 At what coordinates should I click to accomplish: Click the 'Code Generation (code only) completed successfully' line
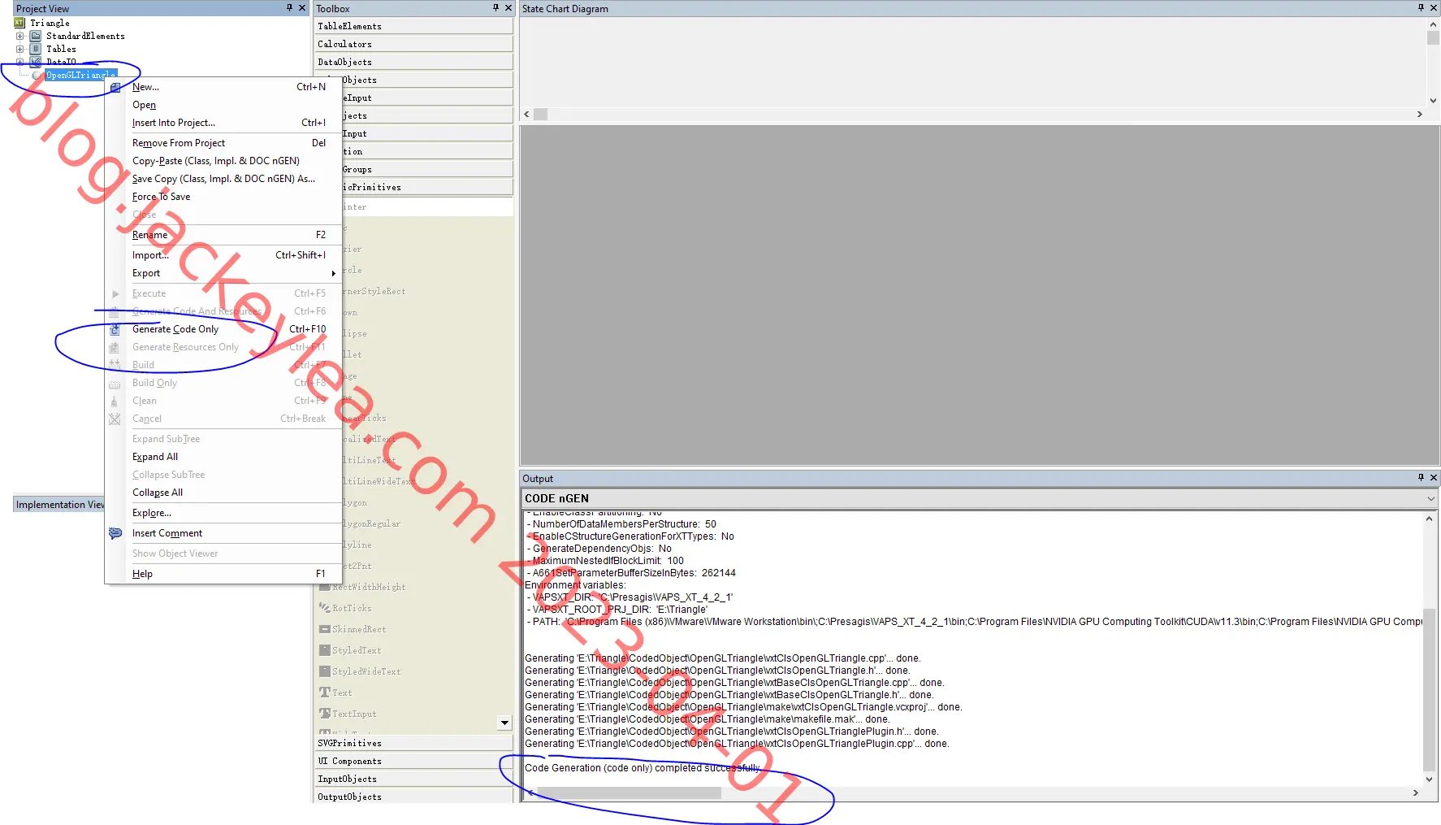643,768
